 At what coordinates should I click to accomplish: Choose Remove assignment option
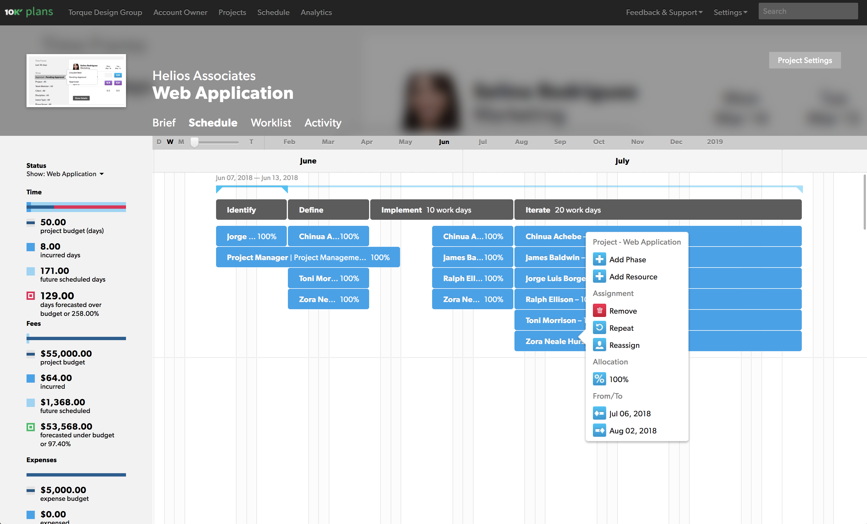point(623,311)
